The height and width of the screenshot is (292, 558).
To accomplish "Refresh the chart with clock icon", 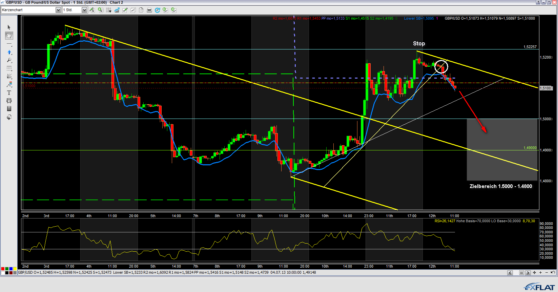I will pyautogui.click(x=157, y=10).
